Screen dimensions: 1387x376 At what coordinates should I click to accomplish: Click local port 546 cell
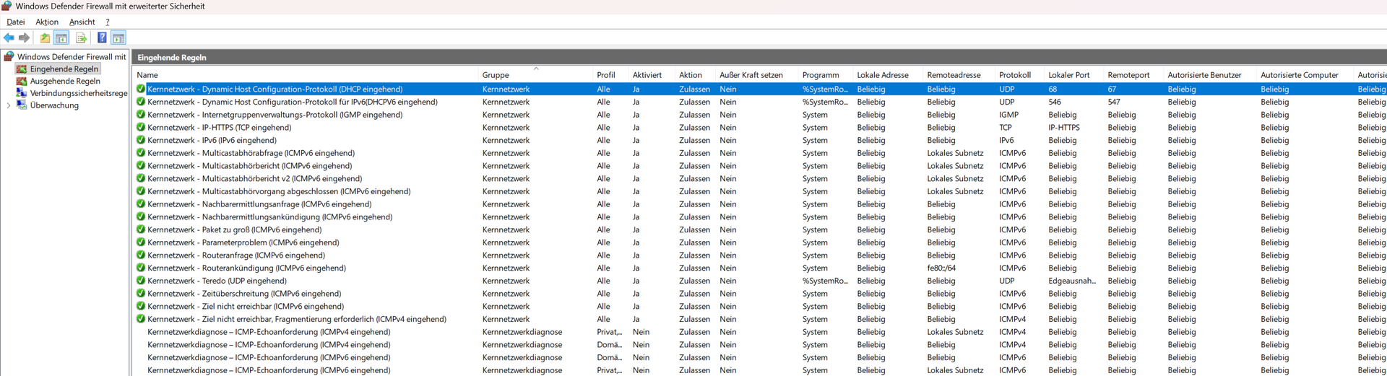click(1055, 102)
